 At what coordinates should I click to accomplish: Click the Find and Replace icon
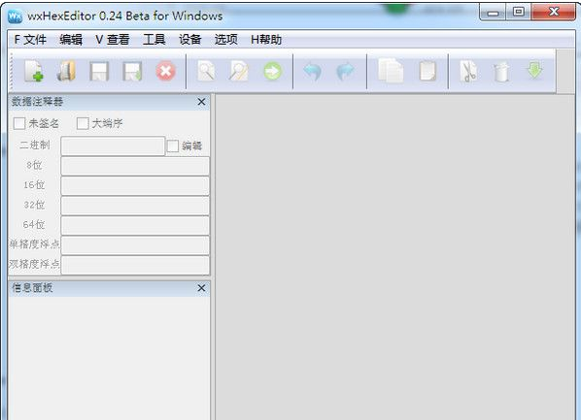[239, 71]
